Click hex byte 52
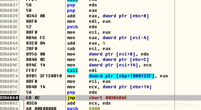Image resolution: width=201 pixels, height=110 pixels. (29, 27)
